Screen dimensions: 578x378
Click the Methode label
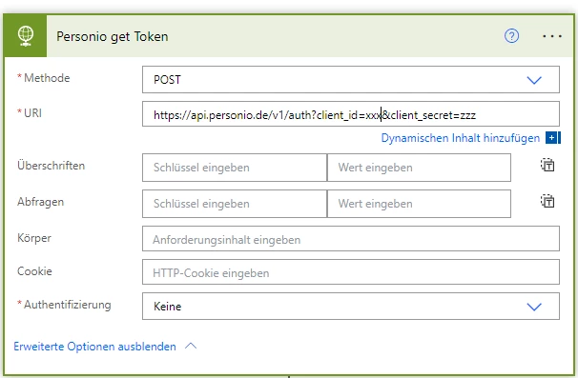pyautogui.click(x=47, y=78)
